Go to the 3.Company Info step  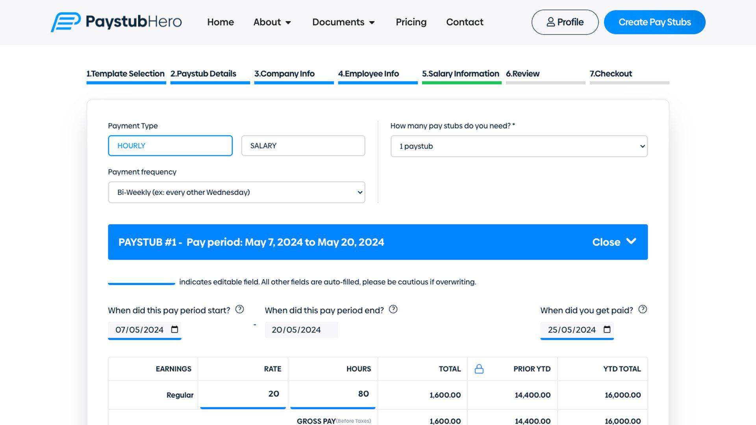pos(294,76)
